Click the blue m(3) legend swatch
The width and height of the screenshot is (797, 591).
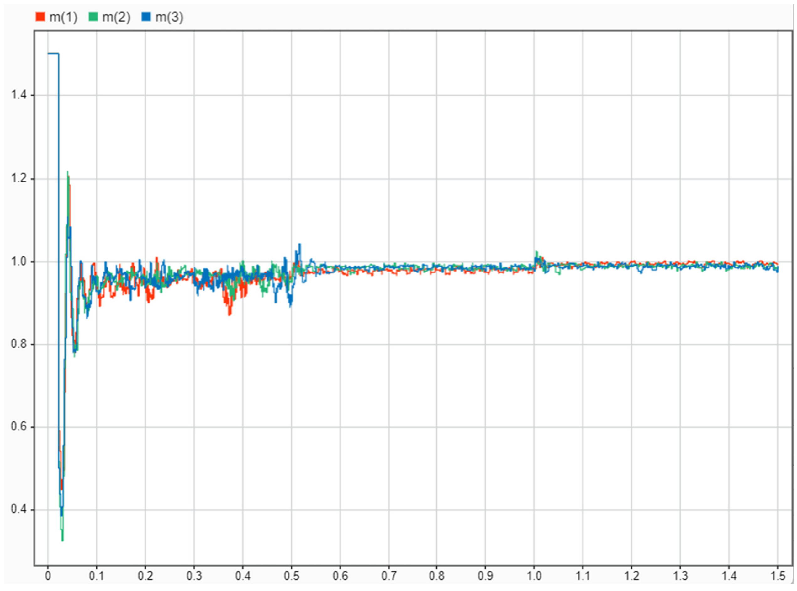pos(146,16)
